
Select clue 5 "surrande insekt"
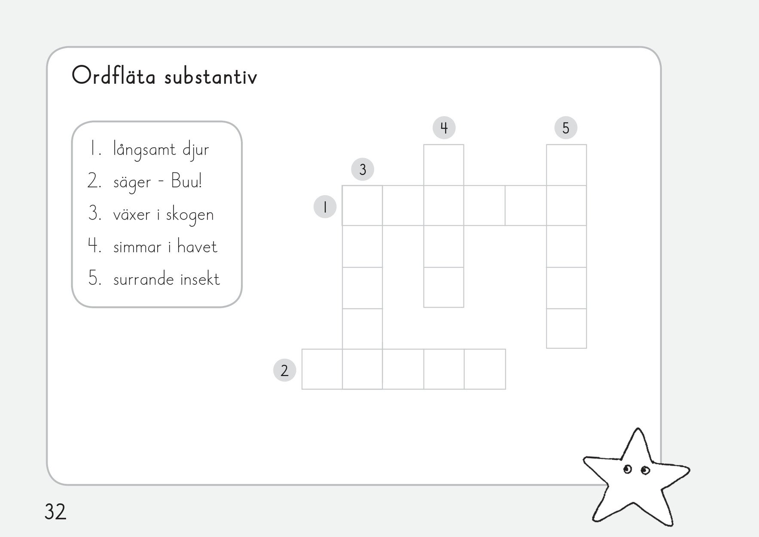[x=166, y=279]
